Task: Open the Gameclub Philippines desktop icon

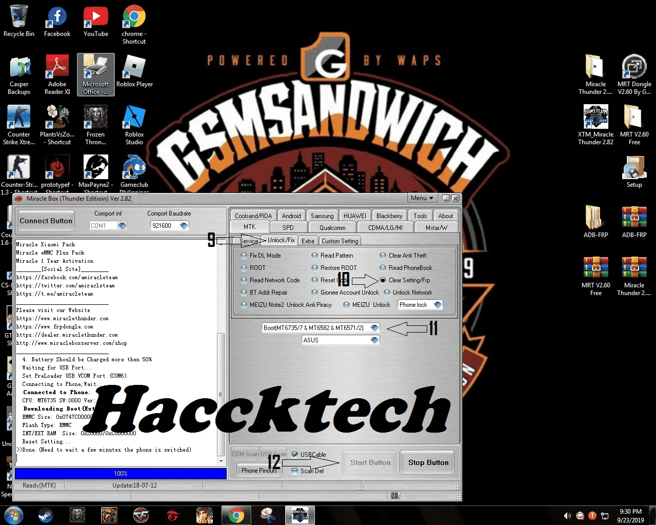Action: (x=134, y=174)
